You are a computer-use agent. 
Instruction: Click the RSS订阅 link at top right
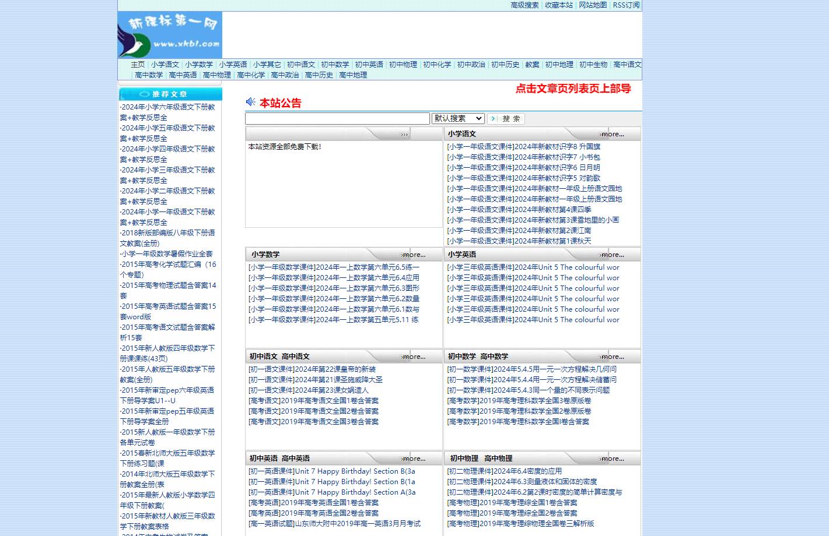point(625,5)
